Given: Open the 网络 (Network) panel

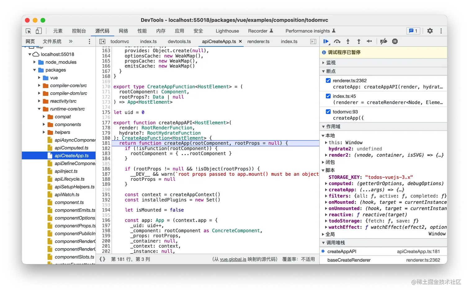Looking at the screenshot, I should coord(123,31).
